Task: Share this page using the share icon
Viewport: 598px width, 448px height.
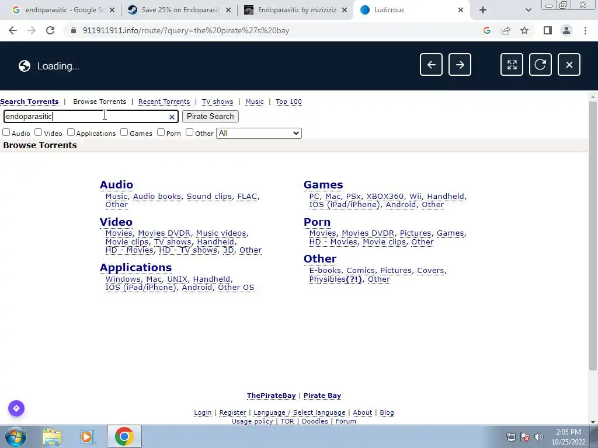Action: pyautogui.click(x=506, y=30)
